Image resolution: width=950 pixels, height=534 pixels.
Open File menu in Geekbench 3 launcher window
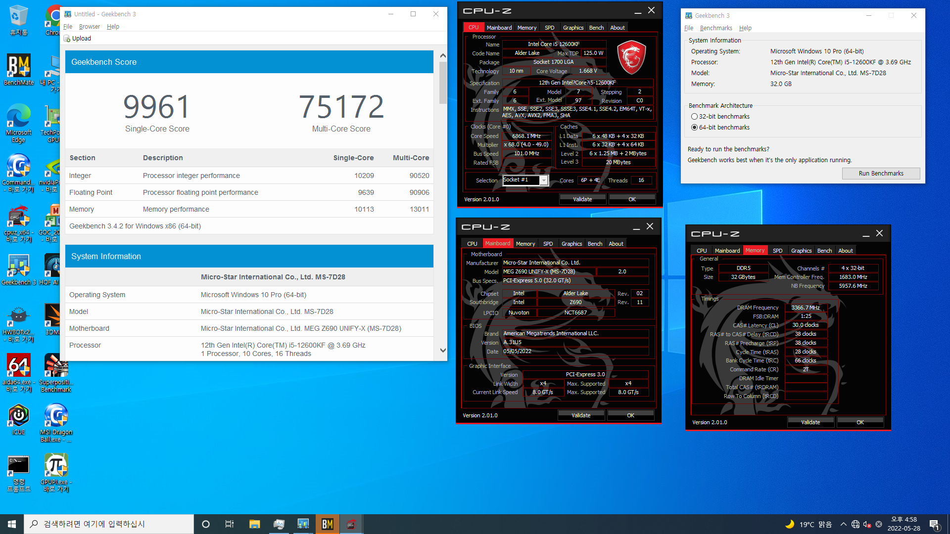pyautogui.click(x=689, y=28)
